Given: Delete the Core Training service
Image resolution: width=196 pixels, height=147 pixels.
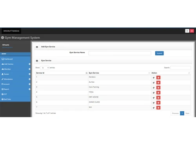Looking at the screenshot, I should tap(158, 88).
